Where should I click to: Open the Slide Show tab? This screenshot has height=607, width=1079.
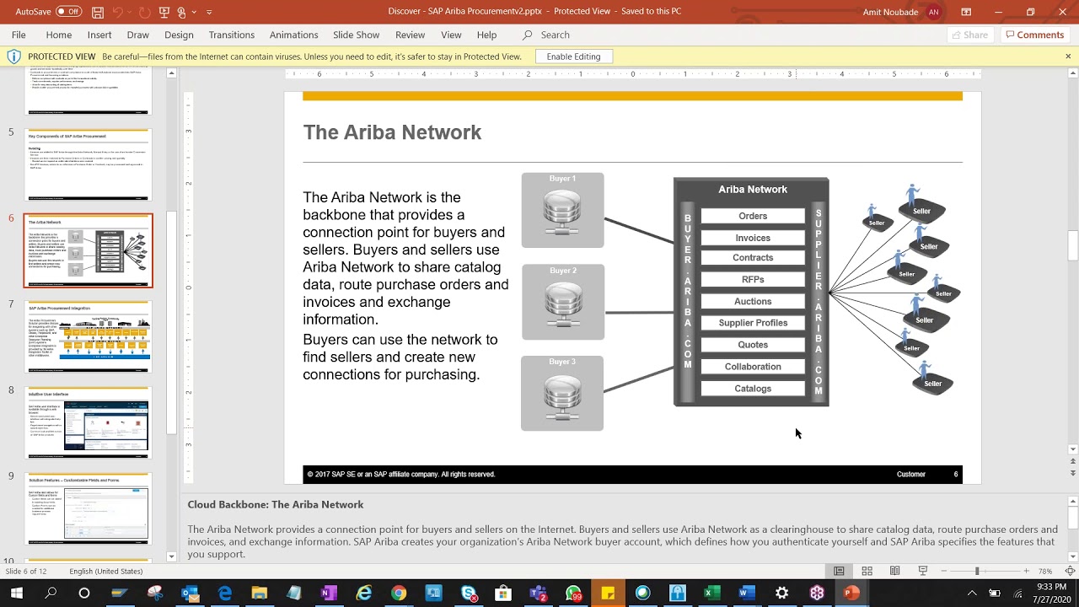[x=357, y=35]
